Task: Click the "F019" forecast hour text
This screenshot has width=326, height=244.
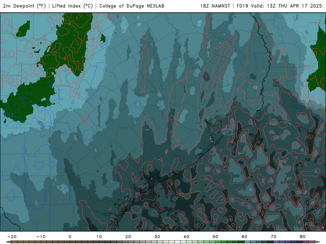Action: pyautogui.click(x=242, y=6)
